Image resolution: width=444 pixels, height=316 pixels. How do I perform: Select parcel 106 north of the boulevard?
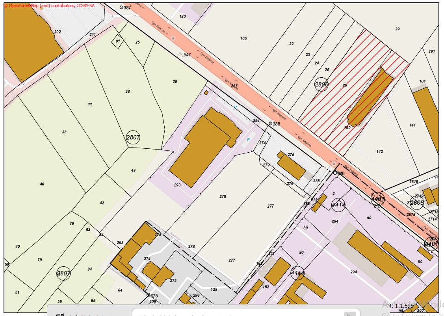coord(243,38)
